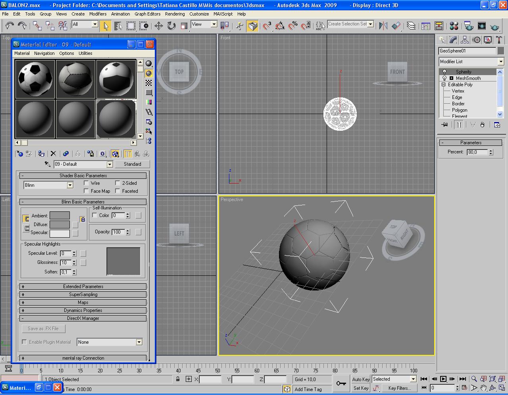Activate the Select and Rotate tool
The width and height of the screenshot is (508, 395).
pos(171,26)
